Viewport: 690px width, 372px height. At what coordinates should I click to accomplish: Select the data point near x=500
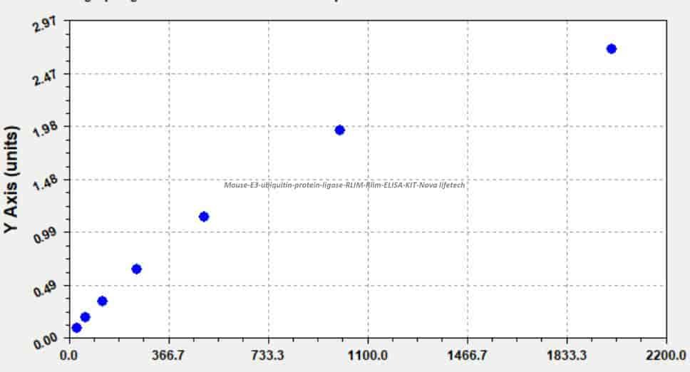204,217
